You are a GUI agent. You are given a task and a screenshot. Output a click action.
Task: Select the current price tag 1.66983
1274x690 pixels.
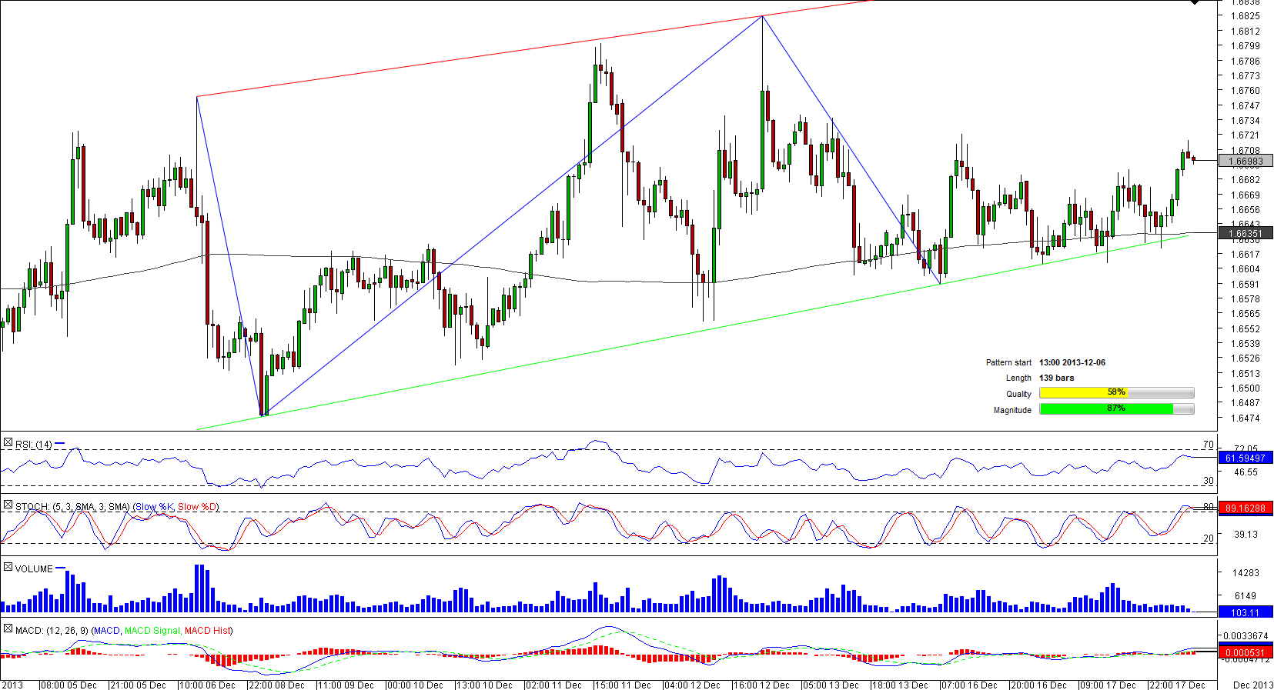(1245, 162)
